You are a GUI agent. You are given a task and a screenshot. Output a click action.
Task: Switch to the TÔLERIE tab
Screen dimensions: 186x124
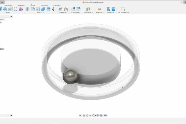[x=33, y=5]
